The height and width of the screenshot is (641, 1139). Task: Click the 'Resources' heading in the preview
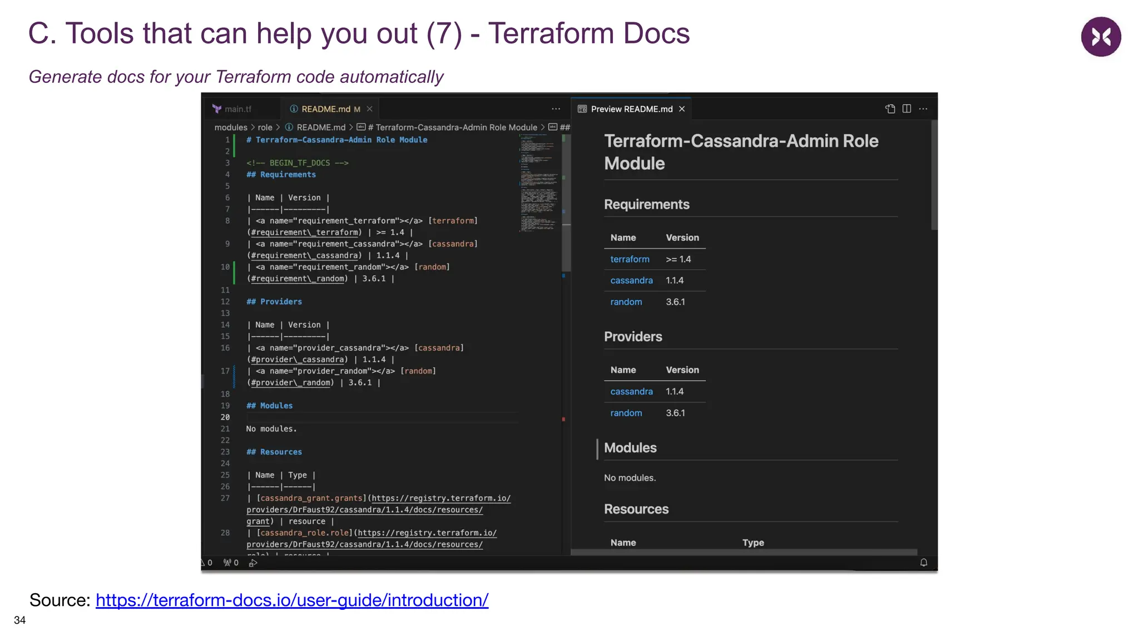[636, 510]
